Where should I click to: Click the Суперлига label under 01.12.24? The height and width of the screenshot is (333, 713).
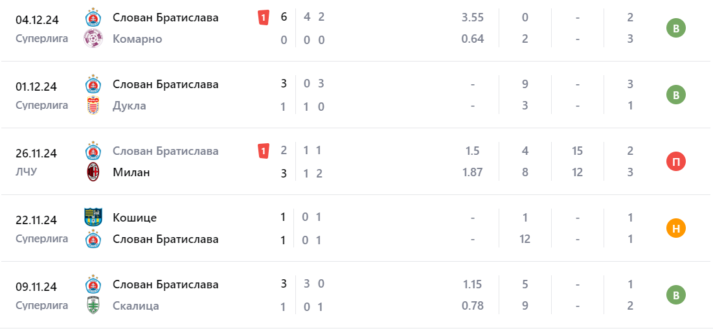point(42,105)
